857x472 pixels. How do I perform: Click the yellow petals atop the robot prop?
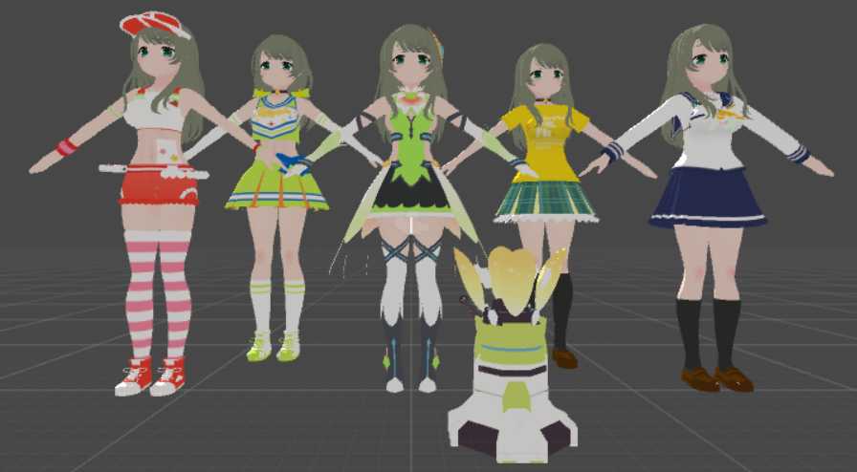pos(511,279)
